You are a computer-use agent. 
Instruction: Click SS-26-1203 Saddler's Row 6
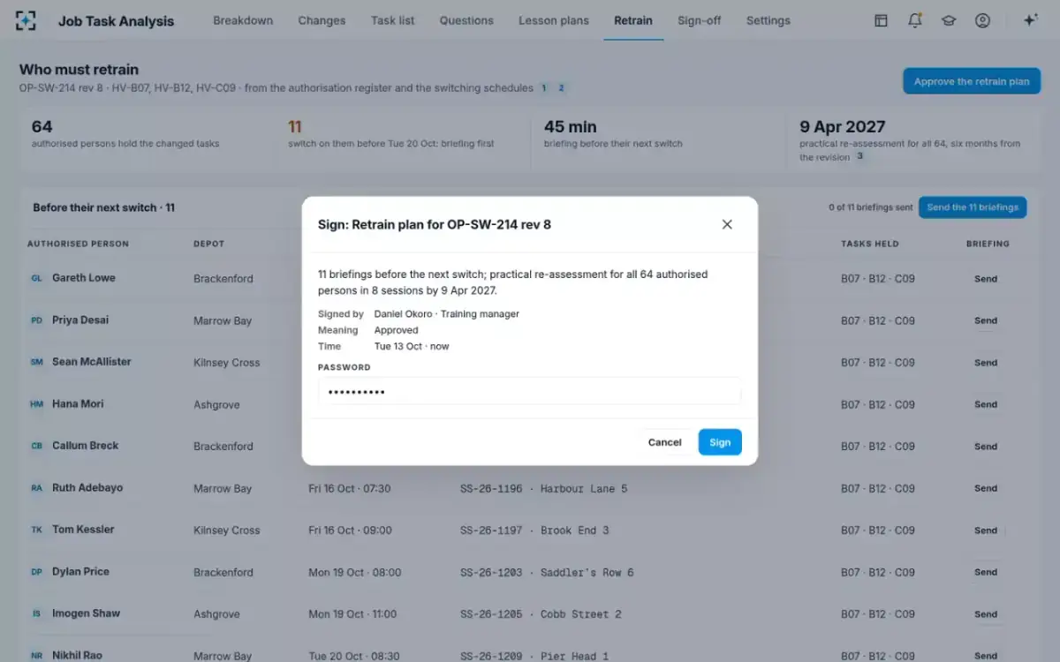(547, 572)
